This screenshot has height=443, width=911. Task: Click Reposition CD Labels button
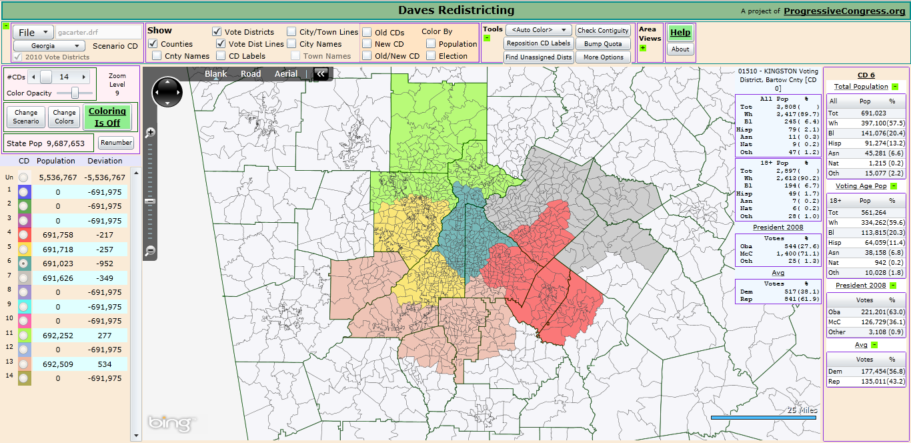click(x=539, y=44)
